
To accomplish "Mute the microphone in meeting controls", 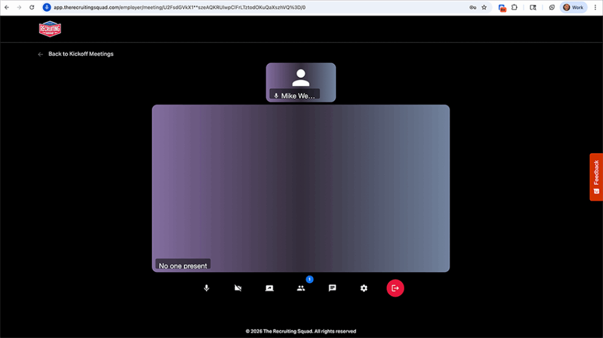I will pyautogui.click(x=207, y=288).
